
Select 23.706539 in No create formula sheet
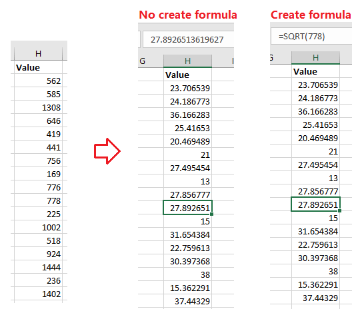click(187, 88)
